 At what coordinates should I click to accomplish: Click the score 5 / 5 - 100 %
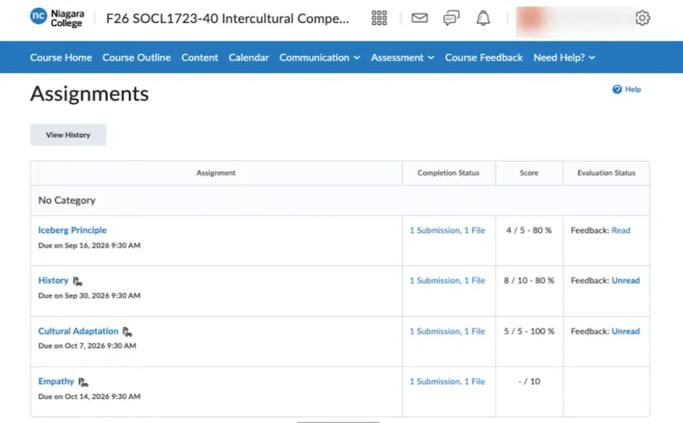[x=529, y=332]
